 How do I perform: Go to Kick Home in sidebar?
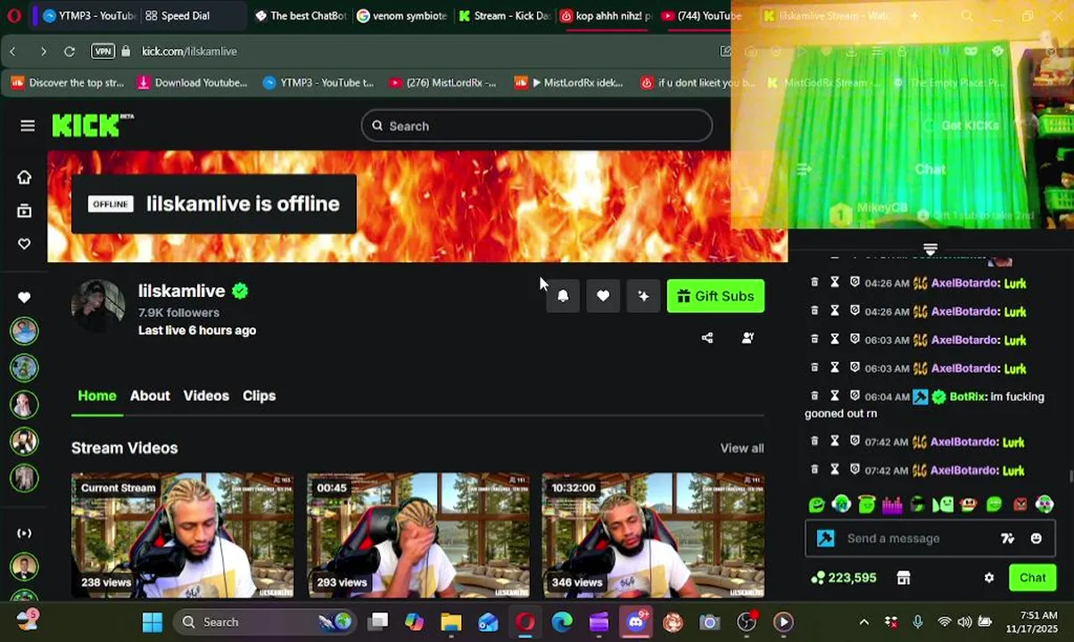point(24,177)
